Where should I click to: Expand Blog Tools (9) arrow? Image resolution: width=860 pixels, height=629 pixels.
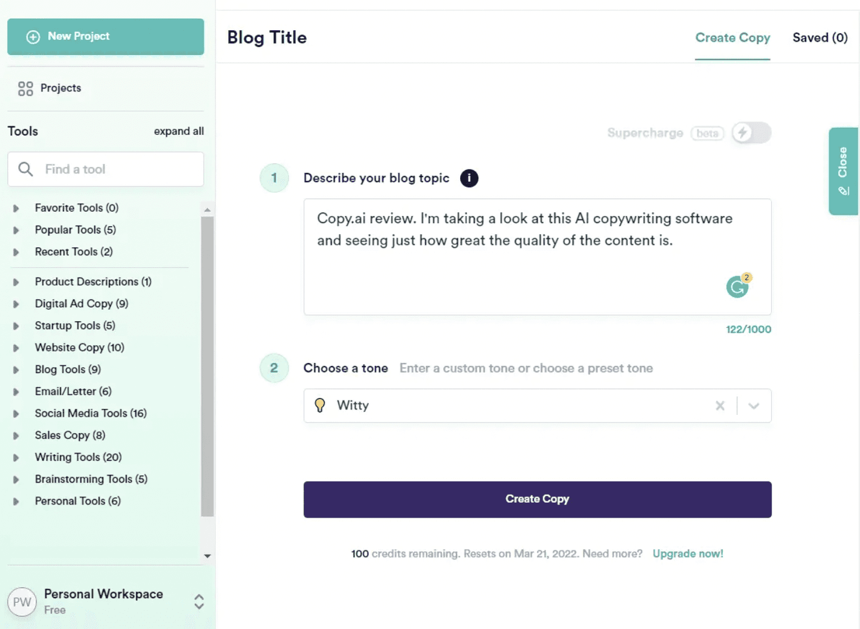(16, 370)
